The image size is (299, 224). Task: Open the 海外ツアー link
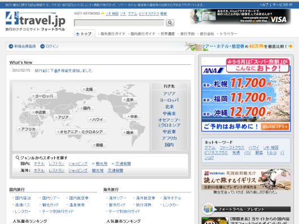(x=118, y=198)
